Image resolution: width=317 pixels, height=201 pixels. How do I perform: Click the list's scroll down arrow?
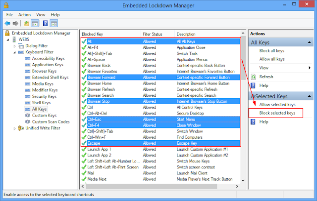click(x=243, y=180)
